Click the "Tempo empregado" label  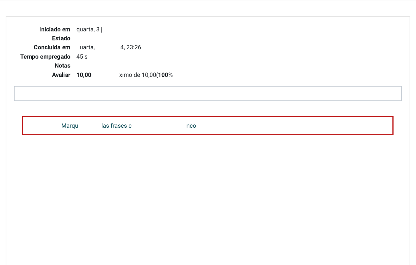tap(45, 57)
